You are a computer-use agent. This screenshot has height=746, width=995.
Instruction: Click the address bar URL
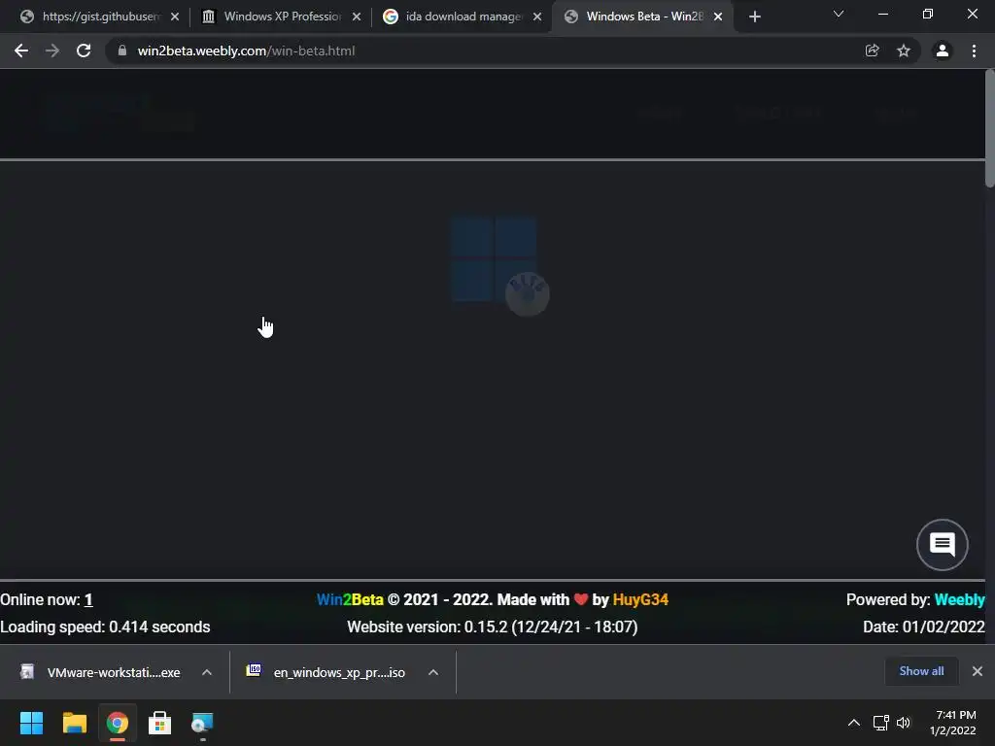(x=246, y=51)
